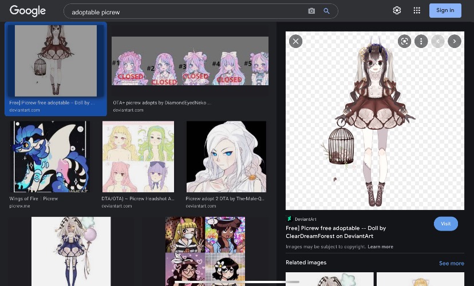Open Picrew adopt 2 DTA white-haired thumbnail
474x286 pixels.
(226, 157)
